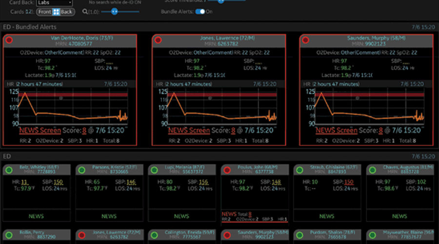Select Back card side
Image resolution: width=439 pixels, height=244 pixels.
66,12
